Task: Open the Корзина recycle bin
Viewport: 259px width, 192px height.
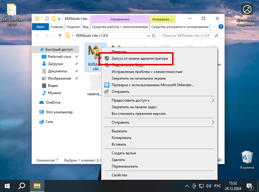Action: pyautogui.click(x=247, y=157)
